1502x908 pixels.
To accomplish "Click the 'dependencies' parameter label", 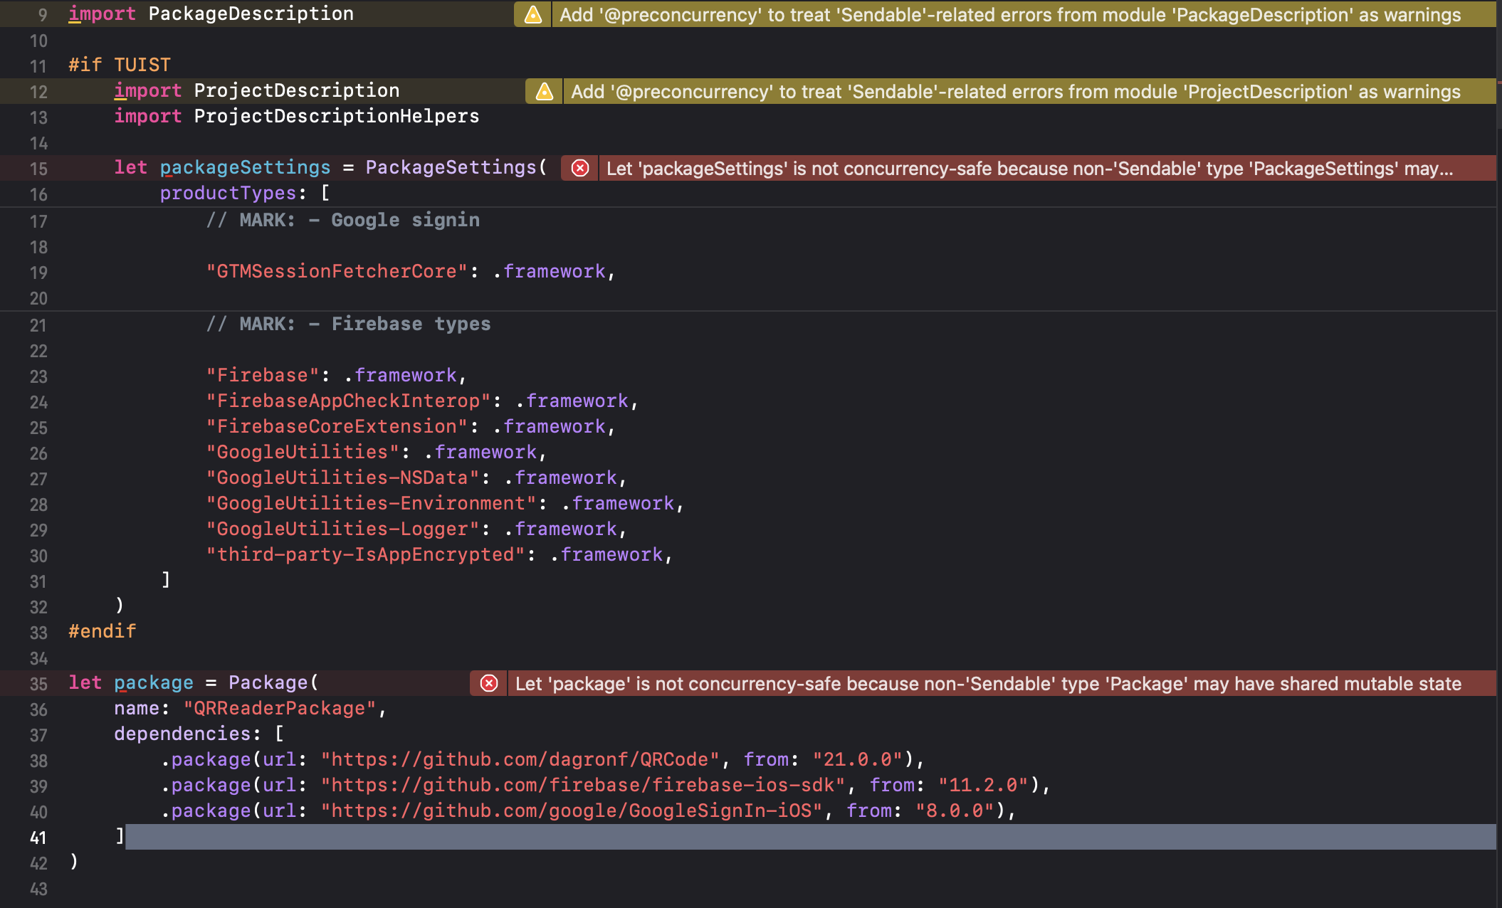I will (x=183, y=734).
